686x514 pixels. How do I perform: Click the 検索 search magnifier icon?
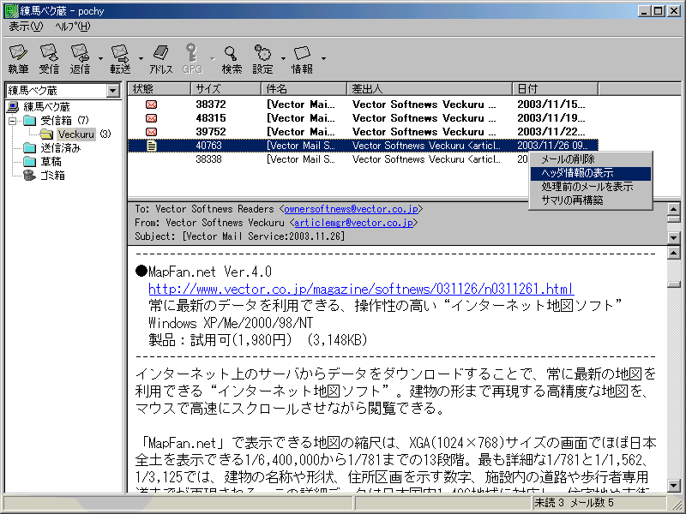(231, 54)
